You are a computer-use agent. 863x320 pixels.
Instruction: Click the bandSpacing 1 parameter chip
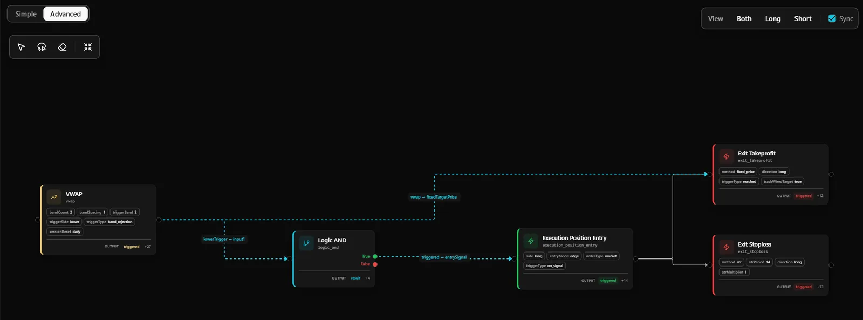(x=92, y=212)
